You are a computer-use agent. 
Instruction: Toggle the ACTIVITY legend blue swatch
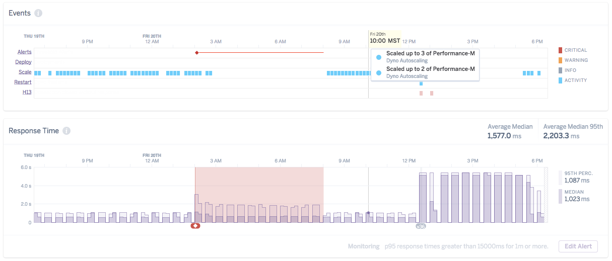(x=560, y=80)
